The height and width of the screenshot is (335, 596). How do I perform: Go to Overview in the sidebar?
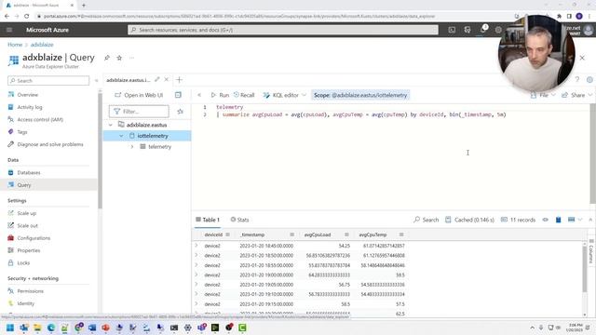pos(27,95)
